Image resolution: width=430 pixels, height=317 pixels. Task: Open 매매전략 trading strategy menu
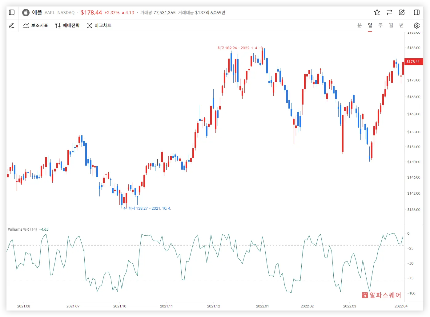click(x=67, y=26)
